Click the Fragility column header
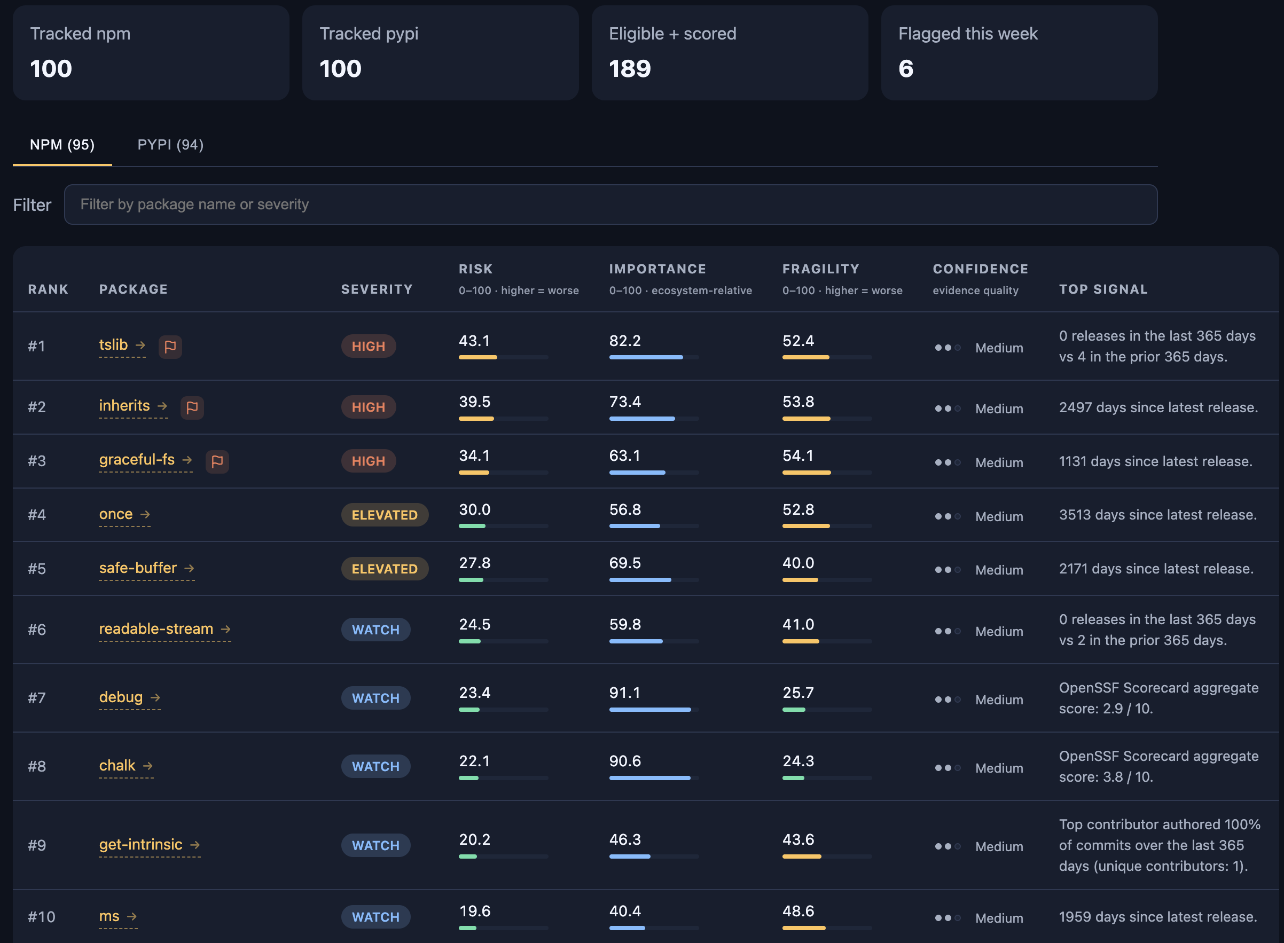This screenshot has width=1284, height=943. pos(820,269)
